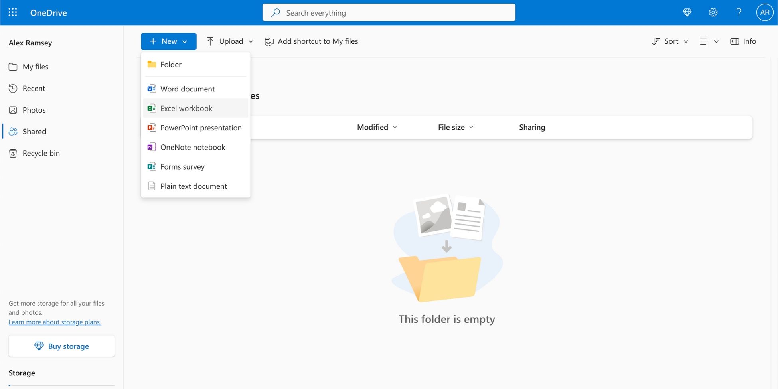
Task: Click the Buy storage button
Action: (61, 346)
